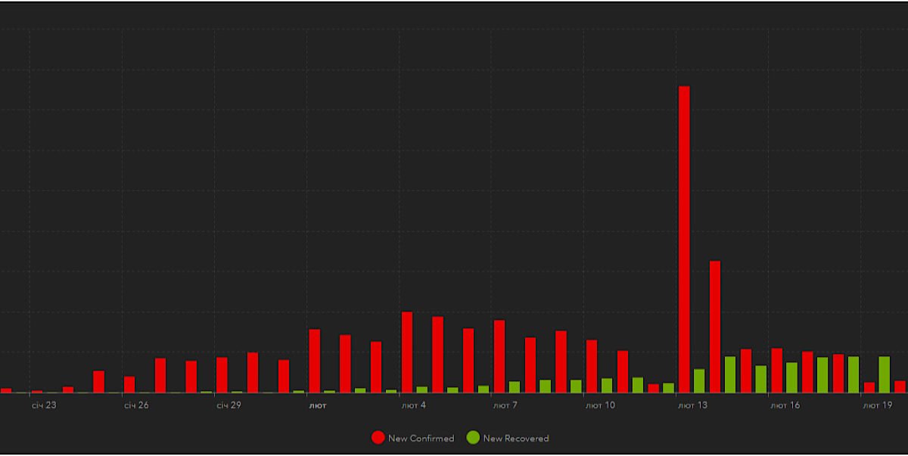Select the red confirmed bar at лют 16
Viewport: 908px width, 456px height.
pyautogui.click(x=776, y=370)
